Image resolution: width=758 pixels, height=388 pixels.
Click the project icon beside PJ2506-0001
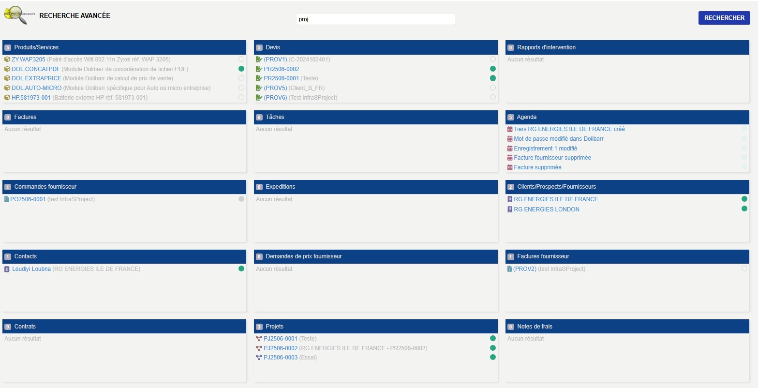click(x=259, y=339)
